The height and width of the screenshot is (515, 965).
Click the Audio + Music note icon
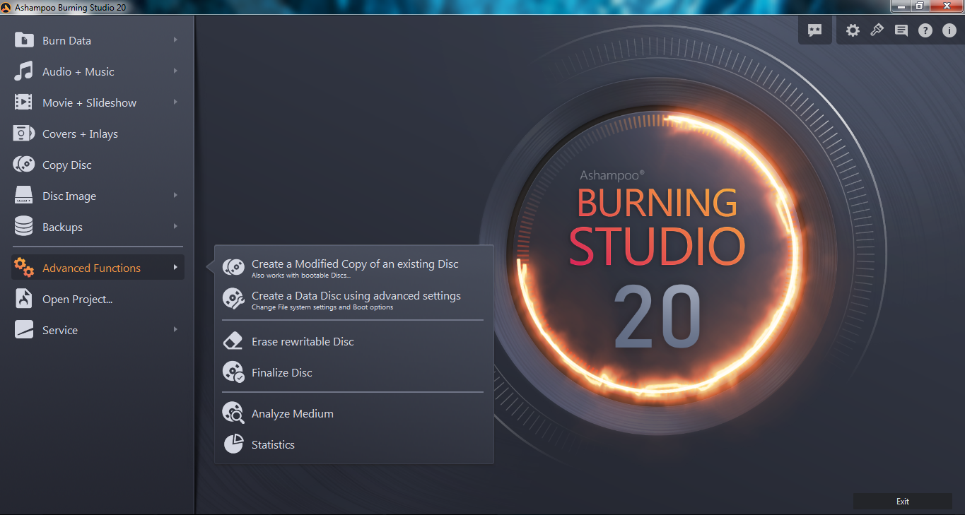point(24,71)
